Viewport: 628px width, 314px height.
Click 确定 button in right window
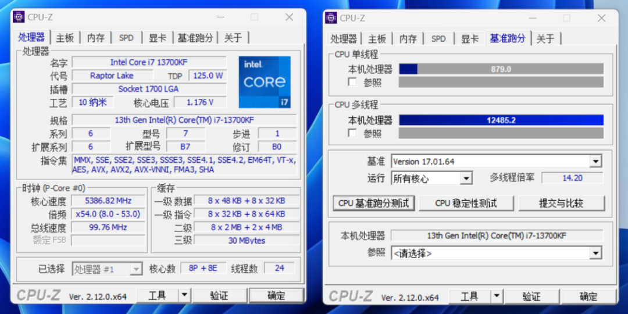coord(588,297)
